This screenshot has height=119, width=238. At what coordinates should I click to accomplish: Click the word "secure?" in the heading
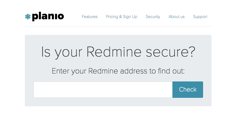click(171, 52)
